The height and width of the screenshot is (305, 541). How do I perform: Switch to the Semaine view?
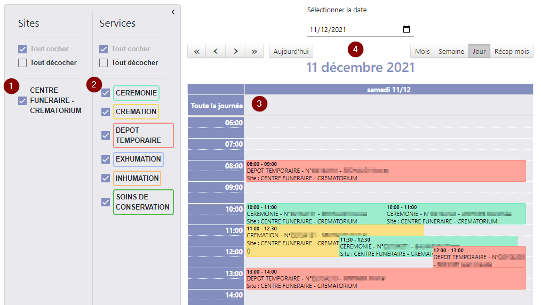tap(451, 51)
